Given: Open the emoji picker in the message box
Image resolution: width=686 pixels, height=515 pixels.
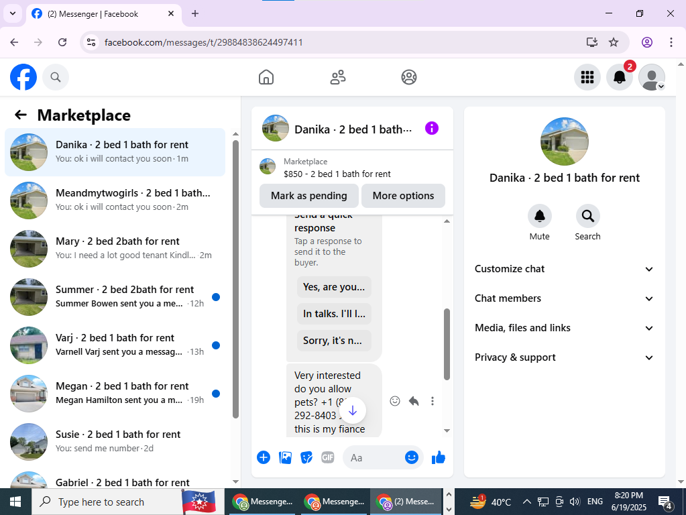Looking at the screenshot, I should tap(411, 458).
